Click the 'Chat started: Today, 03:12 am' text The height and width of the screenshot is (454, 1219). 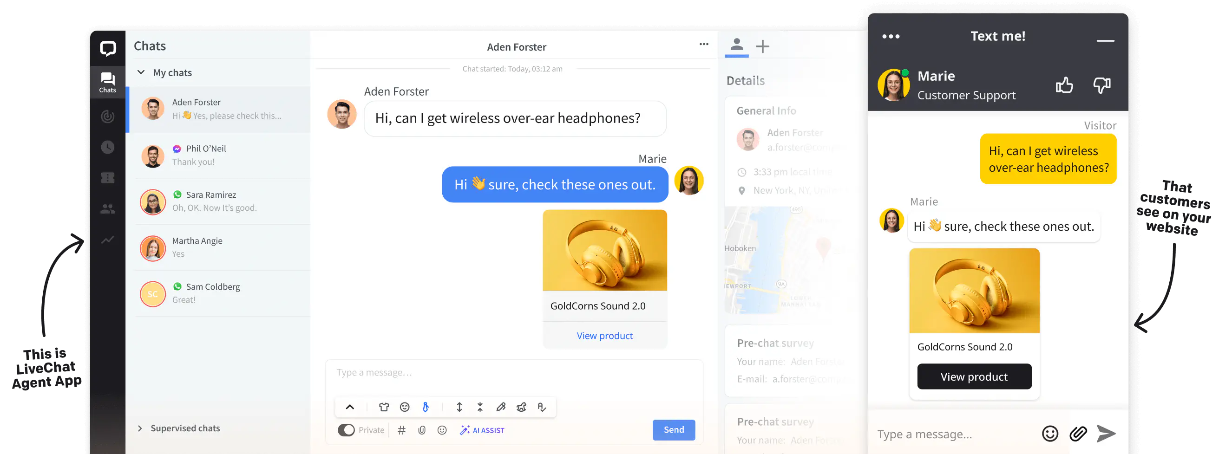pos(512,69)
